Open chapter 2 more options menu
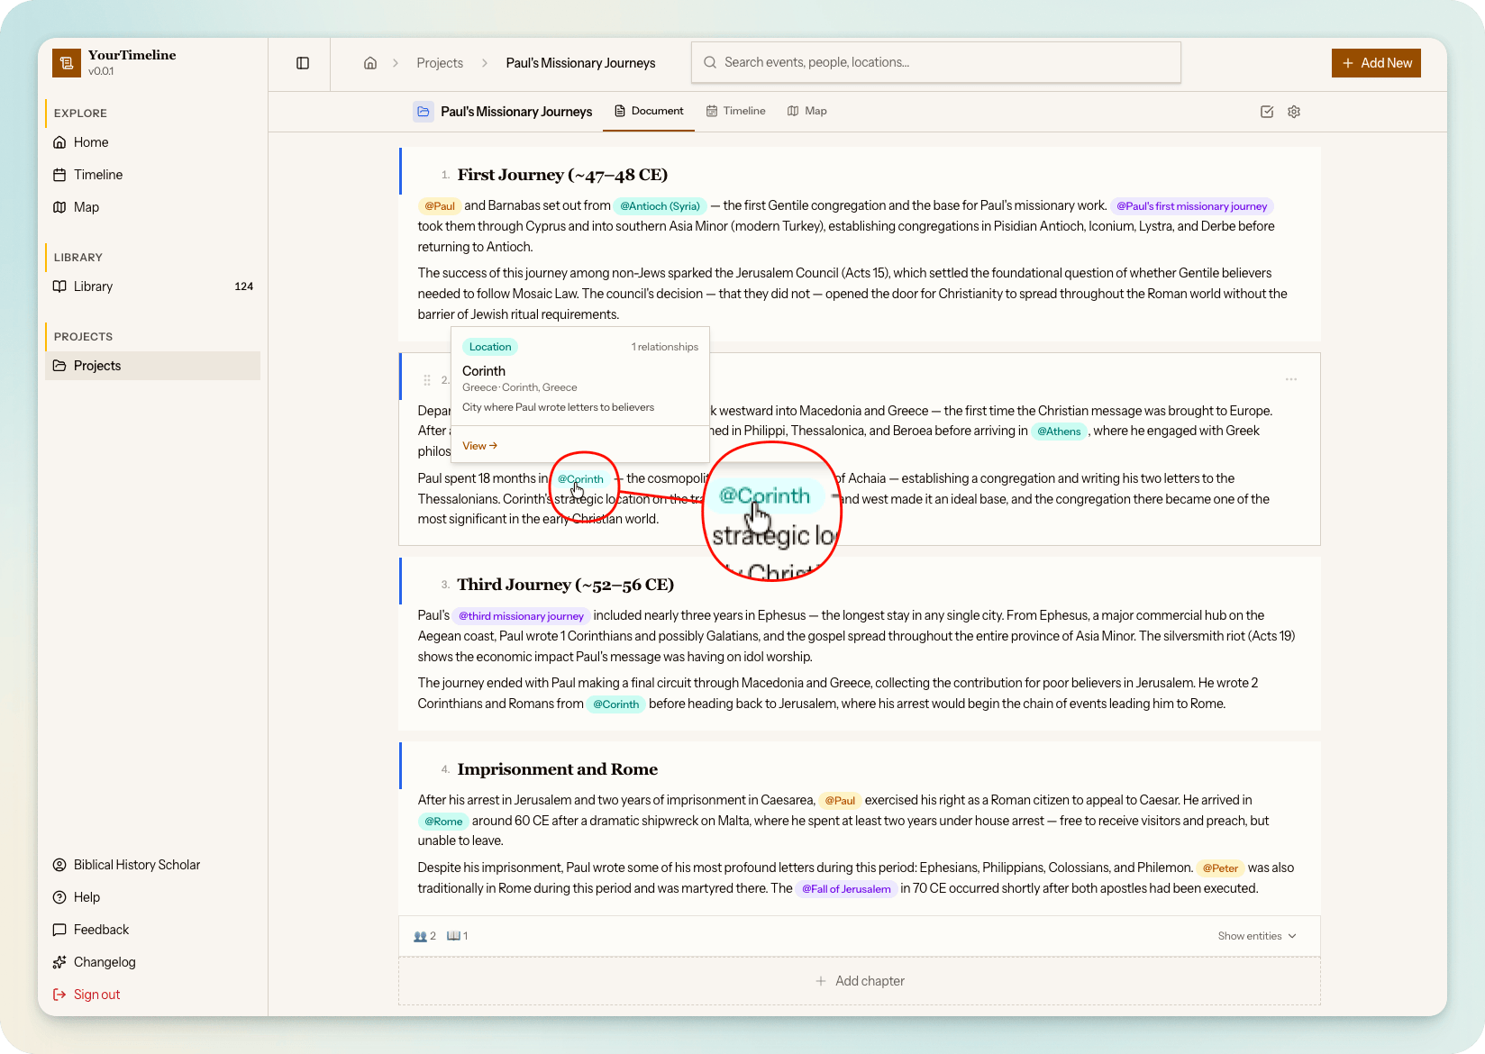 click(x=1291, y=379)
